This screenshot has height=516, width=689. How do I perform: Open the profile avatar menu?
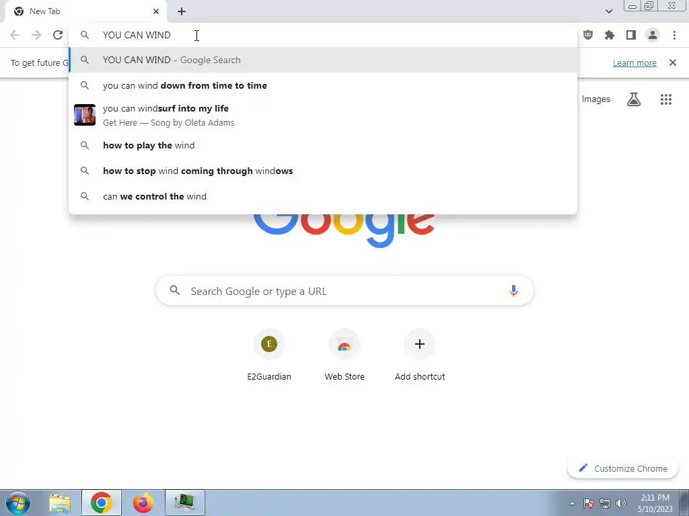(x=653, y=35)
